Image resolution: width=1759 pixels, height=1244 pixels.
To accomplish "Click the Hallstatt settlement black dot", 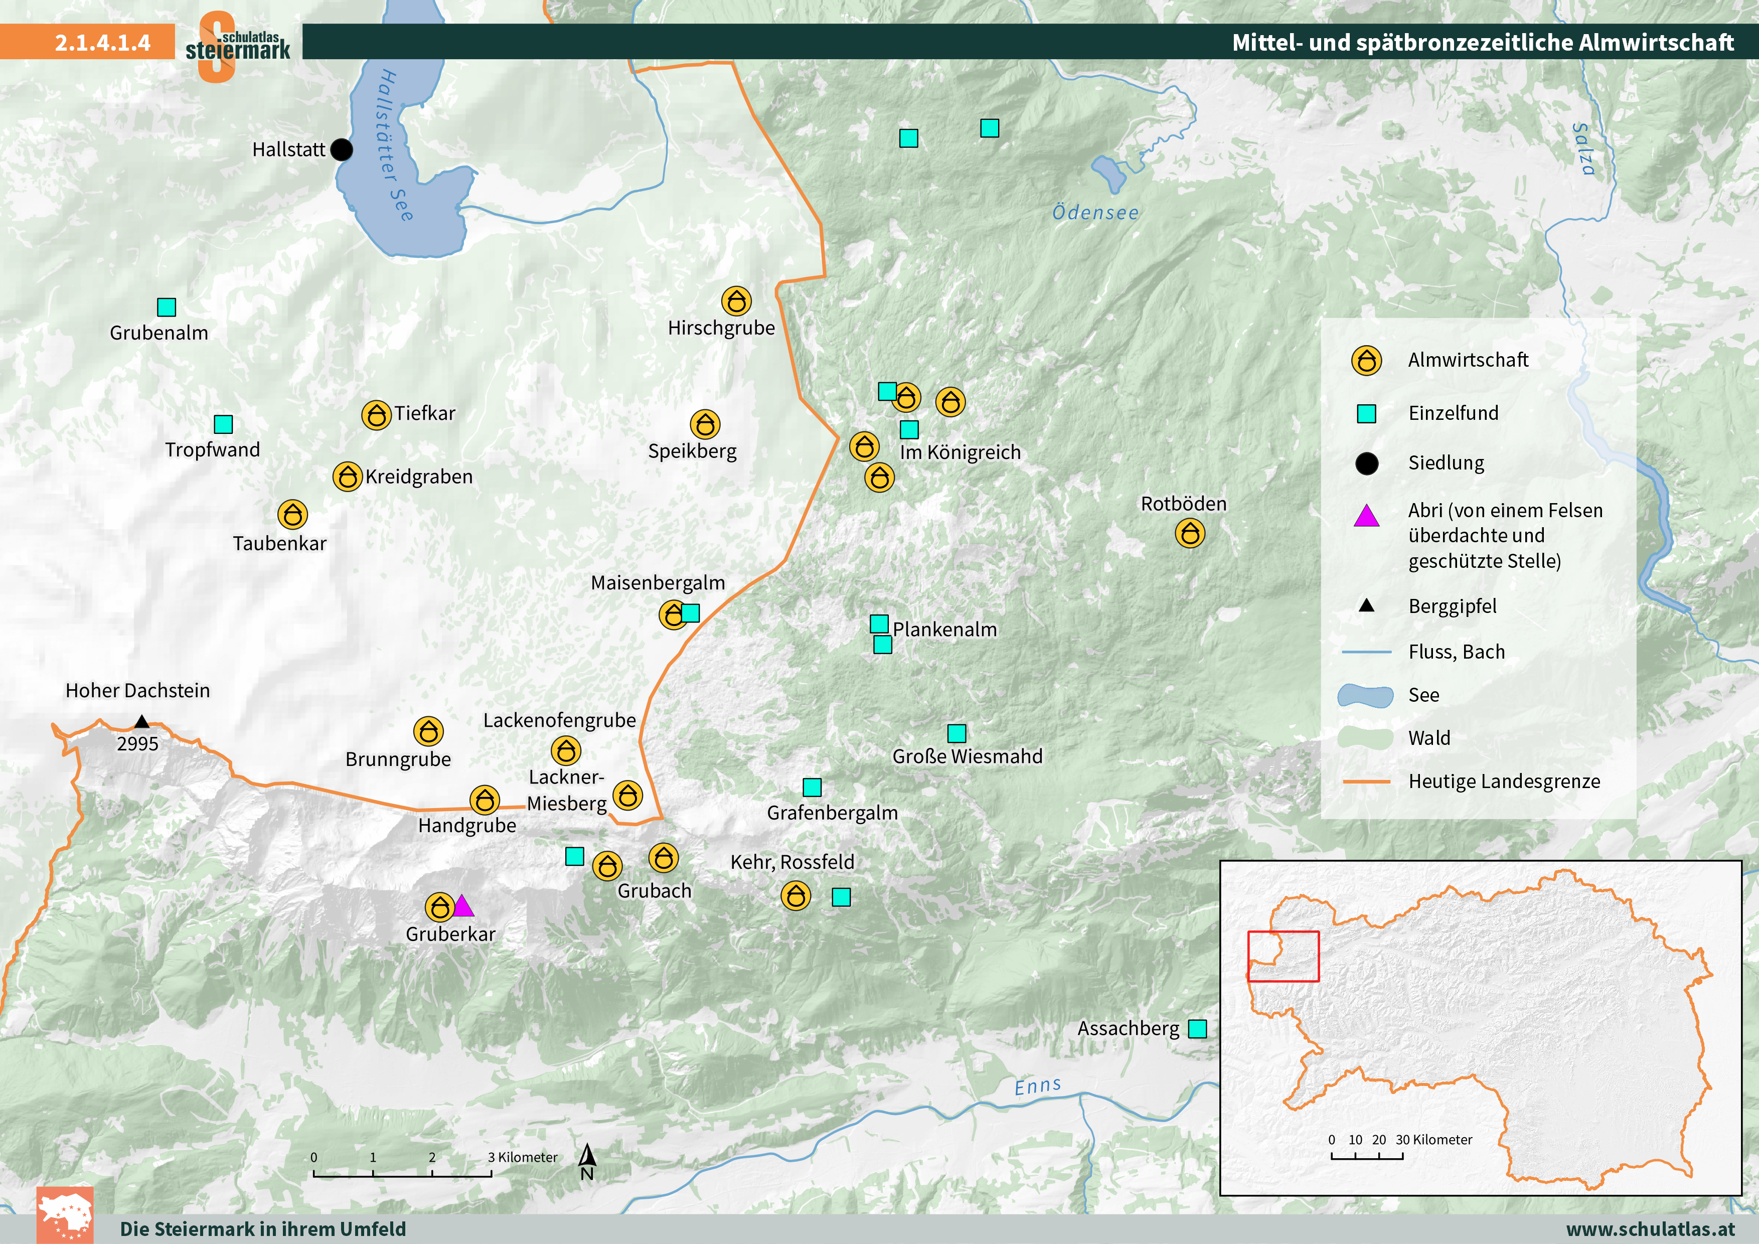I will pos(342,149).
